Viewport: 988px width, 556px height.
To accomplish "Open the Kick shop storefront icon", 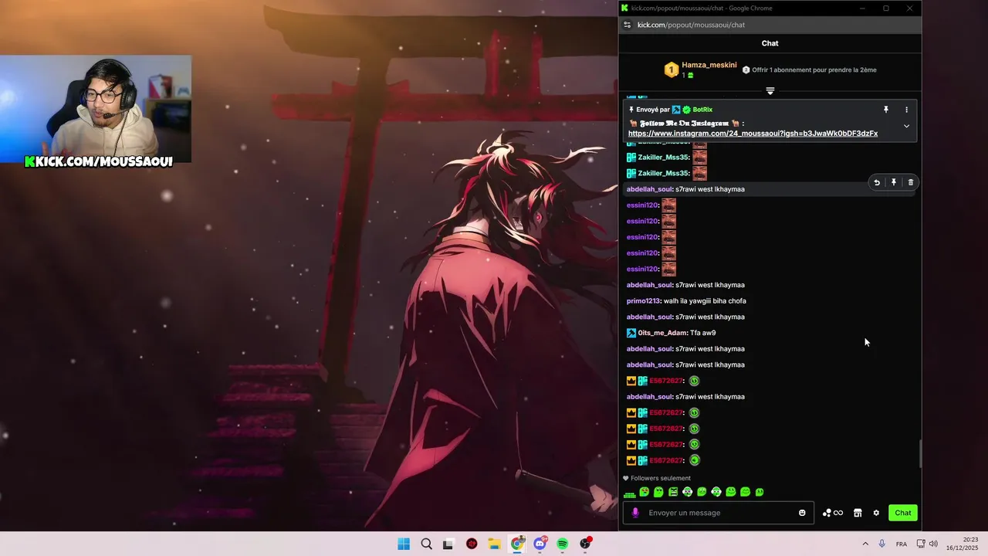I will pos(858,513).
